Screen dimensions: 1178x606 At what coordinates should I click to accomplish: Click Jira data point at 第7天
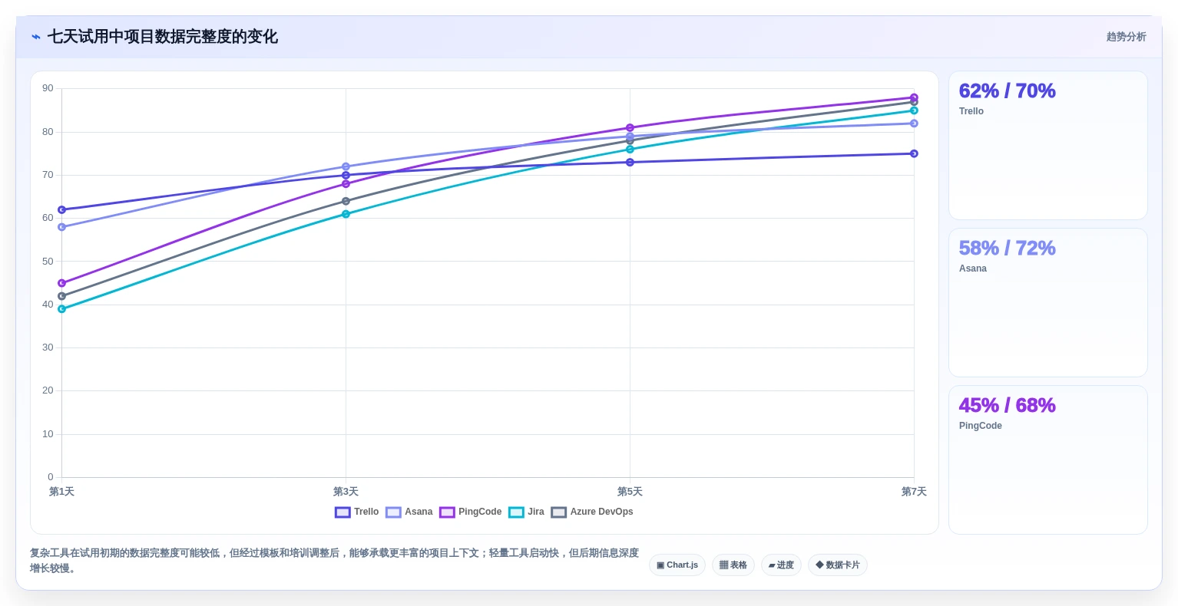click(914, 110)
